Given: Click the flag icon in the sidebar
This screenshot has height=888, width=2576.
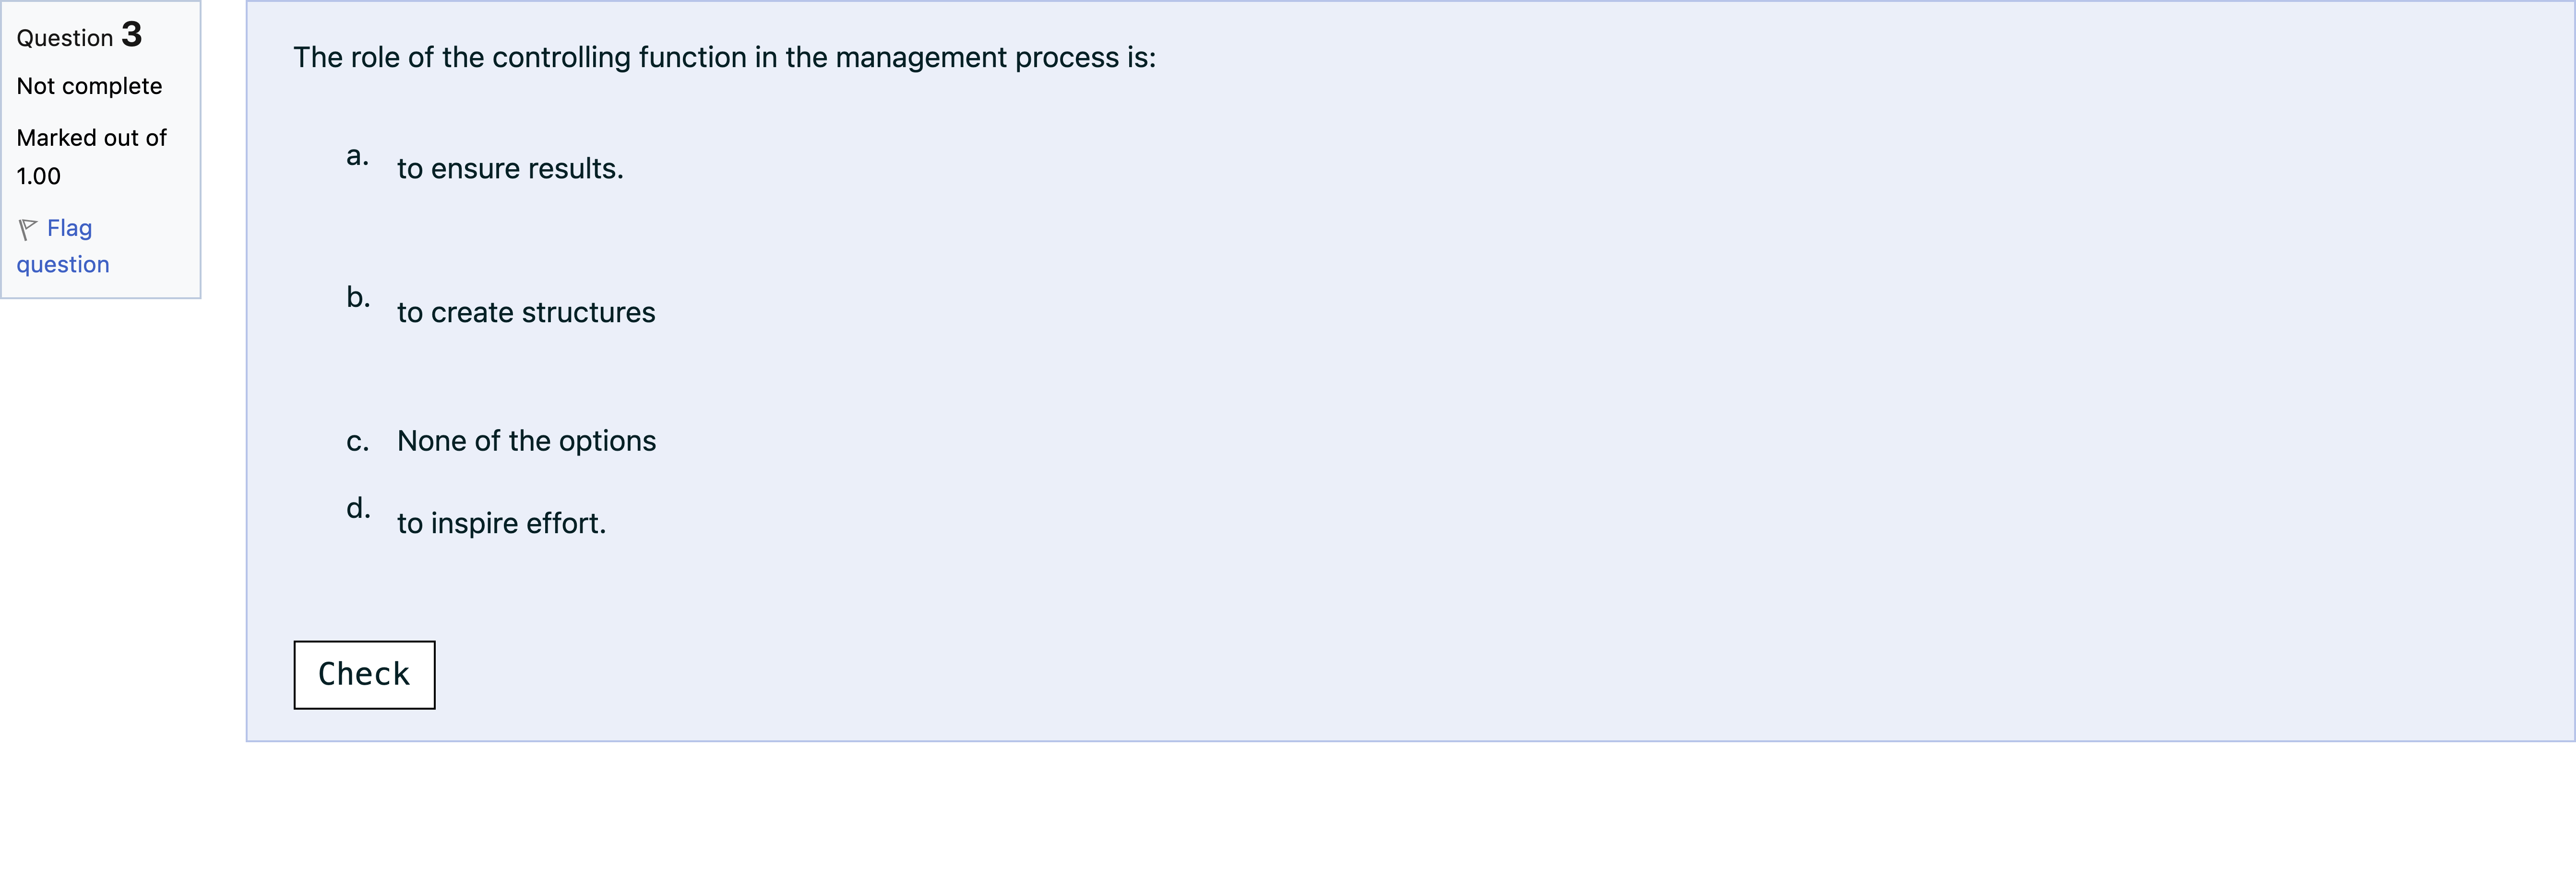Looking at the screenshot, I should coord(28,230).
